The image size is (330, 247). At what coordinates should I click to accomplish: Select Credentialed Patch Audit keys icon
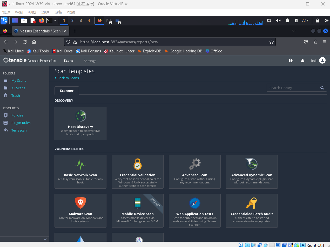coord(252,203)
